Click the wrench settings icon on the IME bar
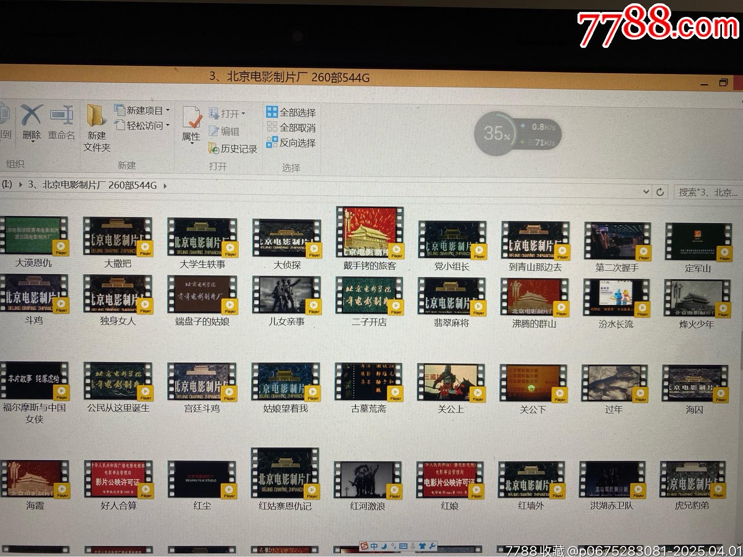This screenshot has height=557, width=743. [x=432, y=546]
